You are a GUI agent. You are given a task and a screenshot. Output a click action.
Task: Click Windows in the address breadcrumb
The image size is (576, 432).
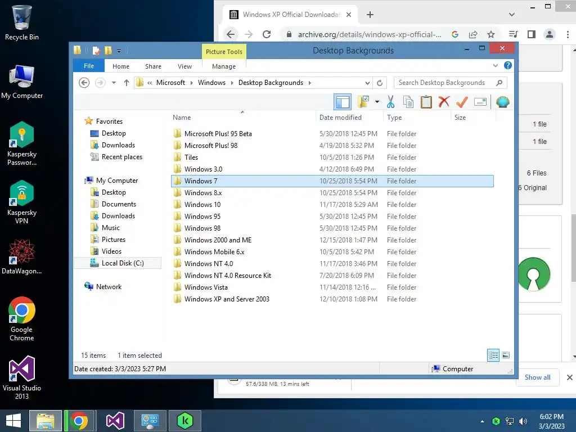(211, 83)
